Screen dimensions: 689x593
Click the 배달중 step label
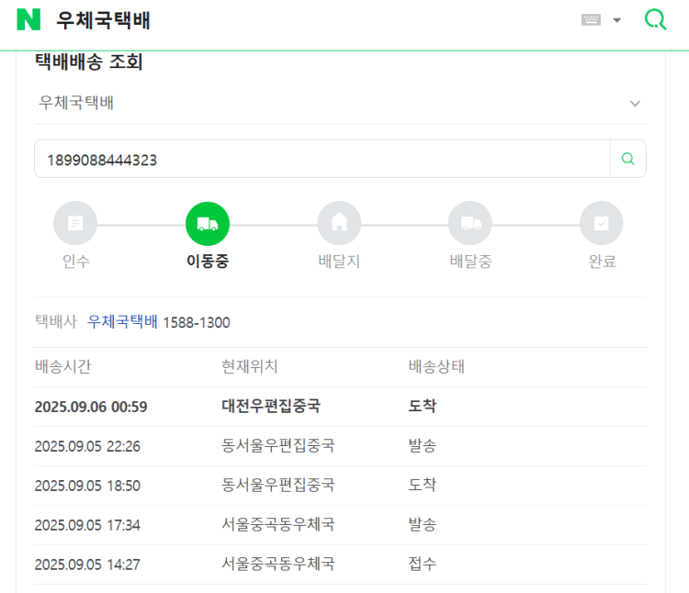(470, 262)
